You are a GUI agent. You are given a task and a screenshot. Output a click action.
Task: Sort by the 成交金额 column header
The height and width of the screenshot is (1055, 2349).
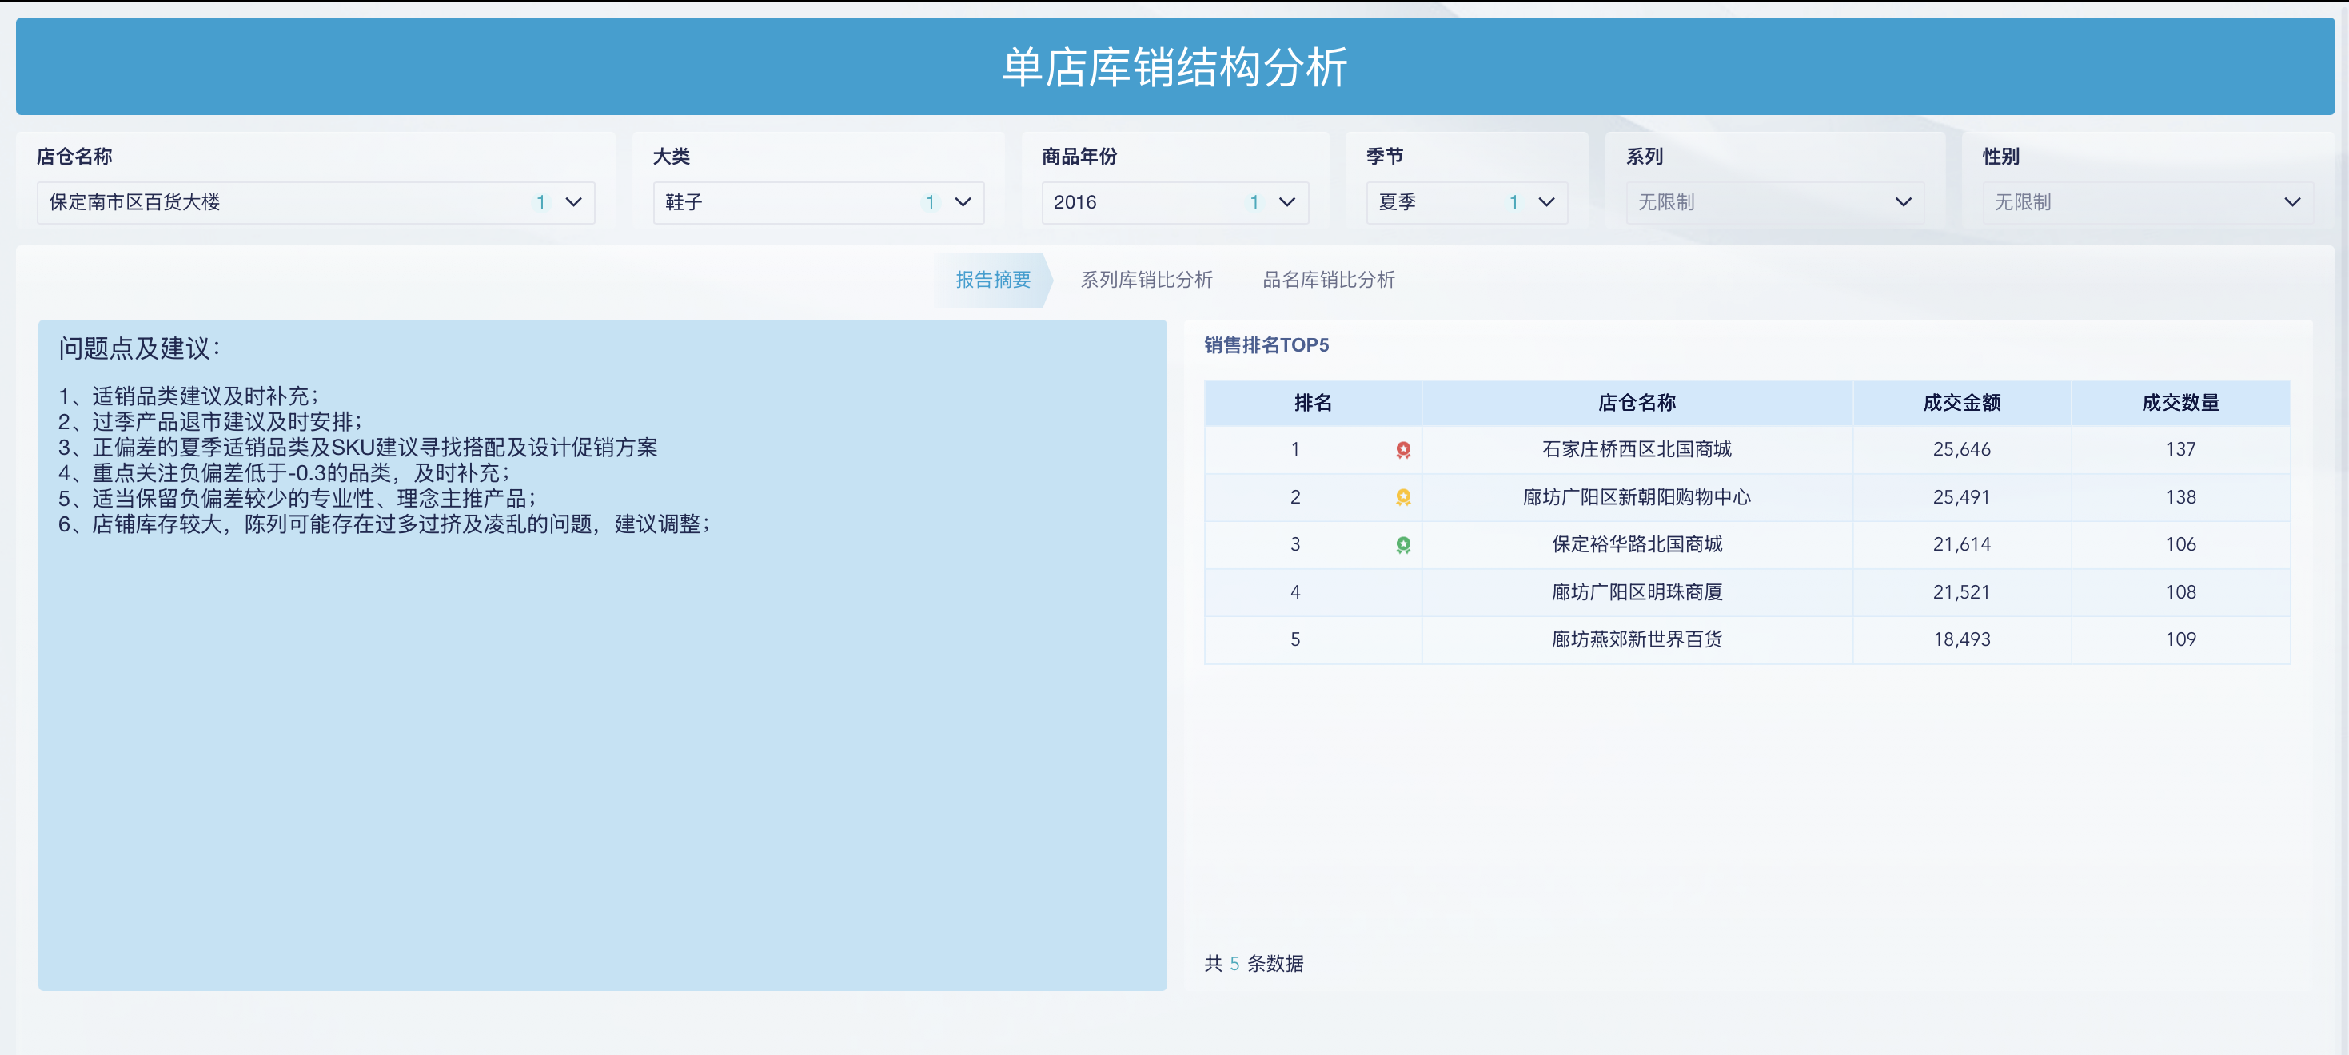pos(1960,402)
